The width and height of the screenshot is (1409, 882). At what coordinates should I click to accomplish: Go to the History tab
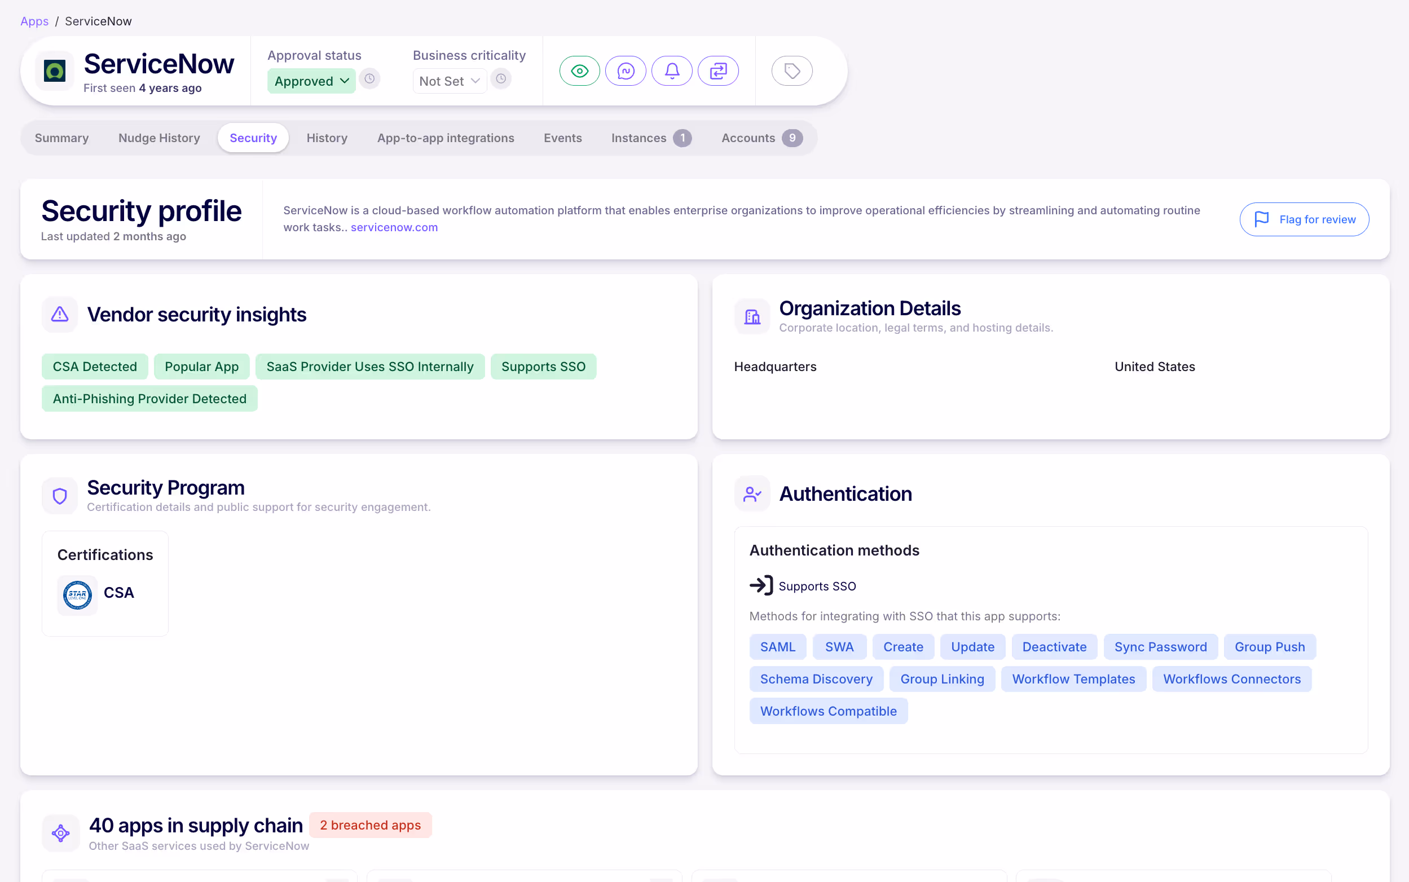(x=327, y=138)
